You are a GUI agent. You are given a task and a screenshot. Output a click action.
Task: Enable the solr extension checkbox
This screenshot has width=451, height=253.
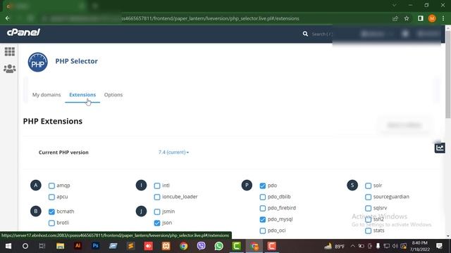tap(368, 186)
